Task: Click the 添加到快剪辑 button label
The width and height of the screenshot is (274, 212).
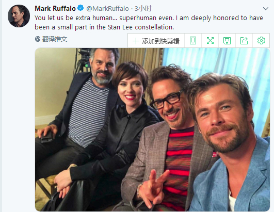Action: point(161,41)
